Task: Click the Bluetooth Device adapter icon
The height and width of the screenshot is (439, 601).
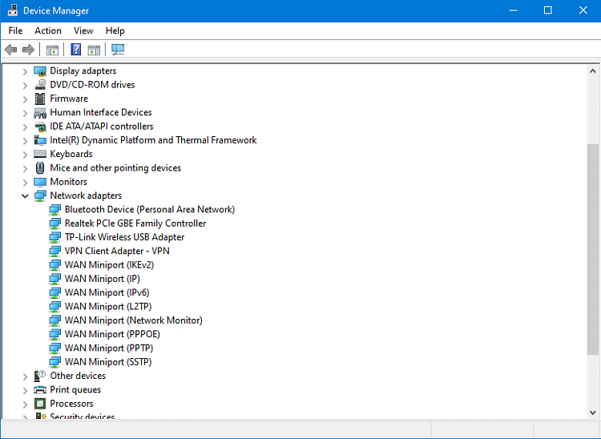Action: point(54,210)
